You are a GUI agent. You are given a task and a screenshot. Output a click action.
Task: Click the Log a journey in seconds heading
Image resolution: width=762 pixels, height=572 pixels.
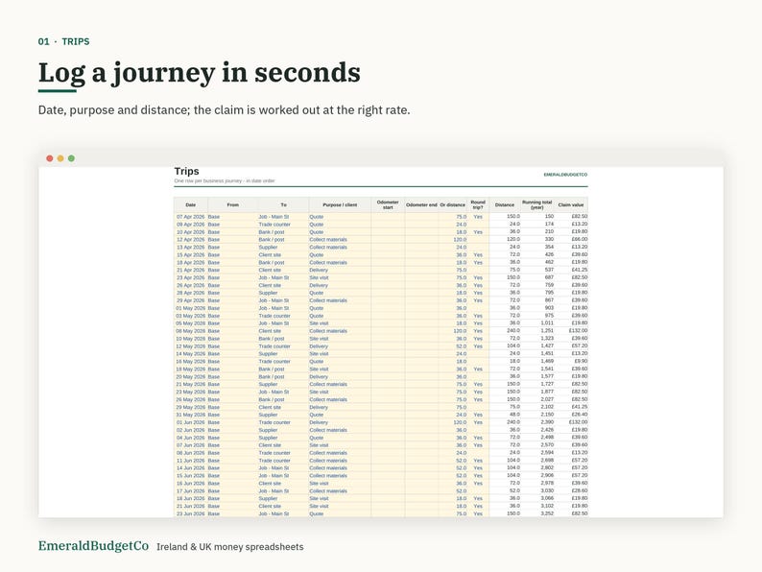click(x=200, y=73)
